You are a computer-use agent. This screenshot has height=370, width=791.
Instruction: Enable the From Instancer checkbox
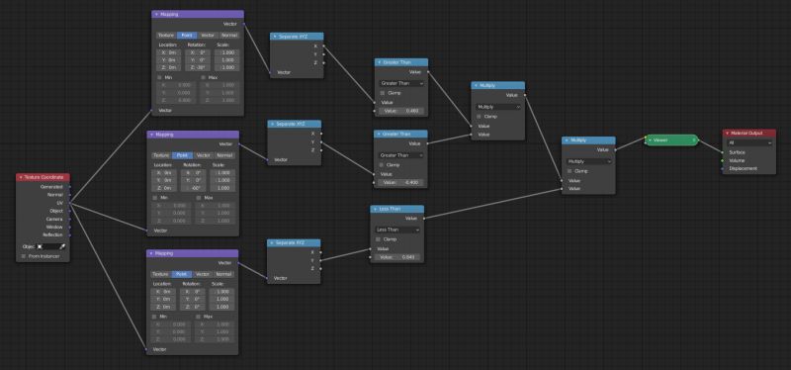pos(24,256)
